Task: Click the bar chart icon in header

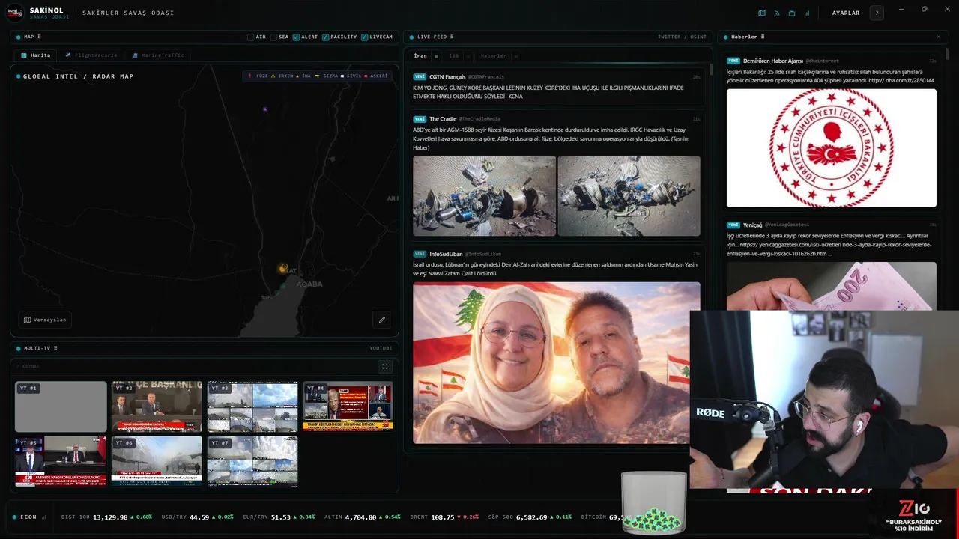Action: tap(807, 13)
